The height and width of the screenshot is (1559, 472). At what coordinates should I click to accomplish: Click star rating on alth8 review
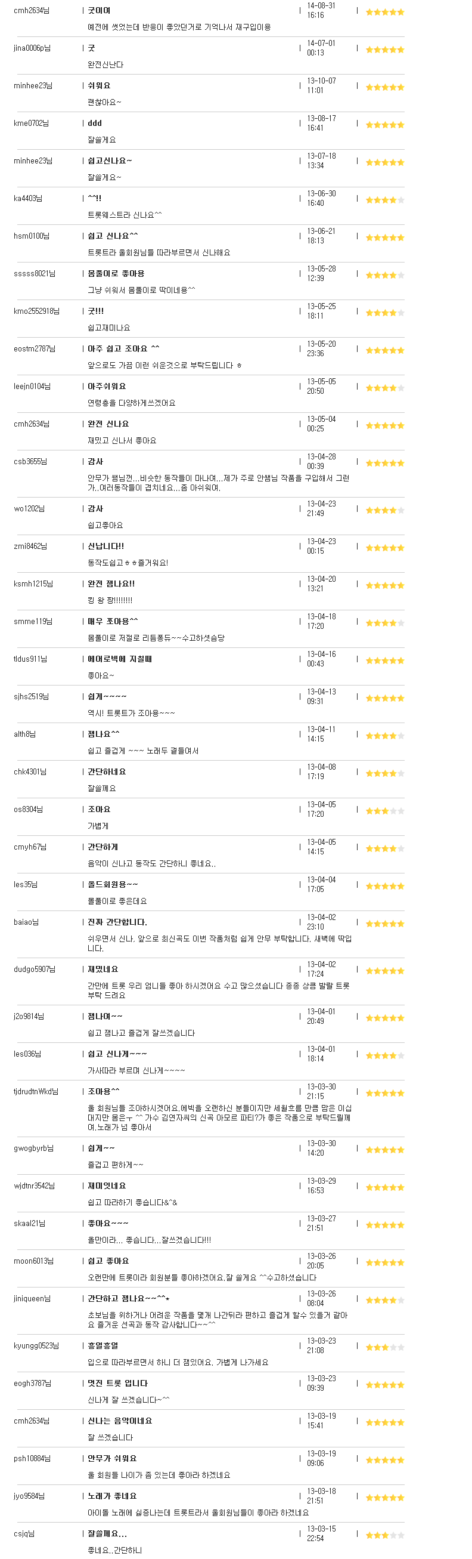[384, 736]
